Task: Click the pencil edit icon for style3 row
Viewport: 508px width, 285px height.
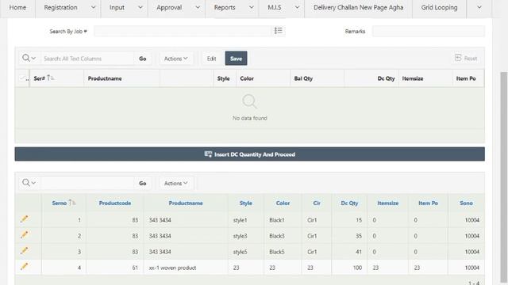Action: [24, 235]
